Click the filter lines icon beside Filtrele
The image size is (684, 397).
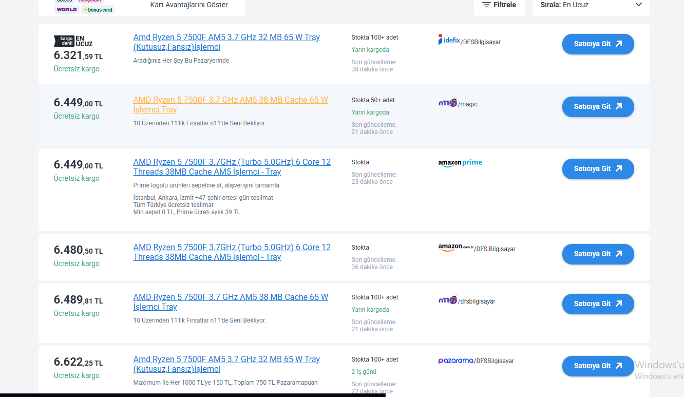point(486,5)
